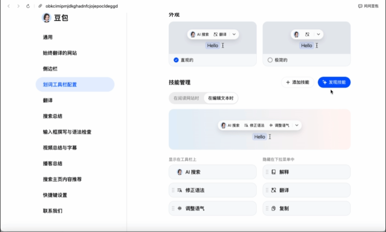Click the 外观 heading

coord(174,15)
